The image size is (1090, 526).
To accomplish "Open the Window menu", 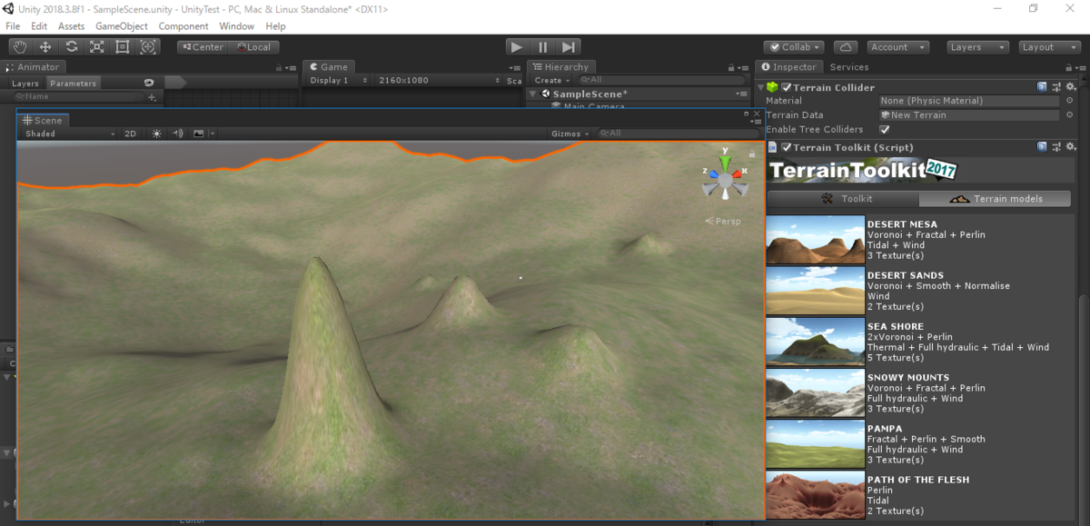I will coord(236,26).
